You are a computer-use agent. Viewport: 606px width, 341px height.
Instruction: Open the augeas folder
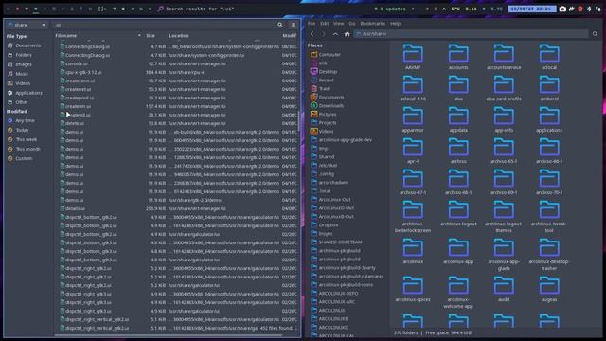(x=549, y=289)
